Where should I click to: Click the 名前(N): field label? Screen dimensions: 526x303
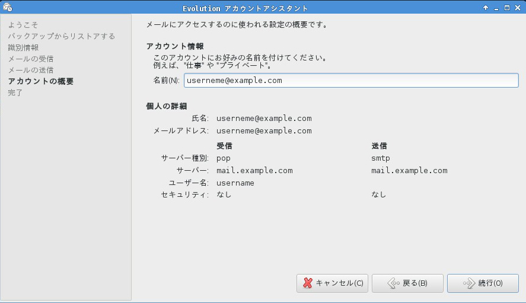[165, 80]
